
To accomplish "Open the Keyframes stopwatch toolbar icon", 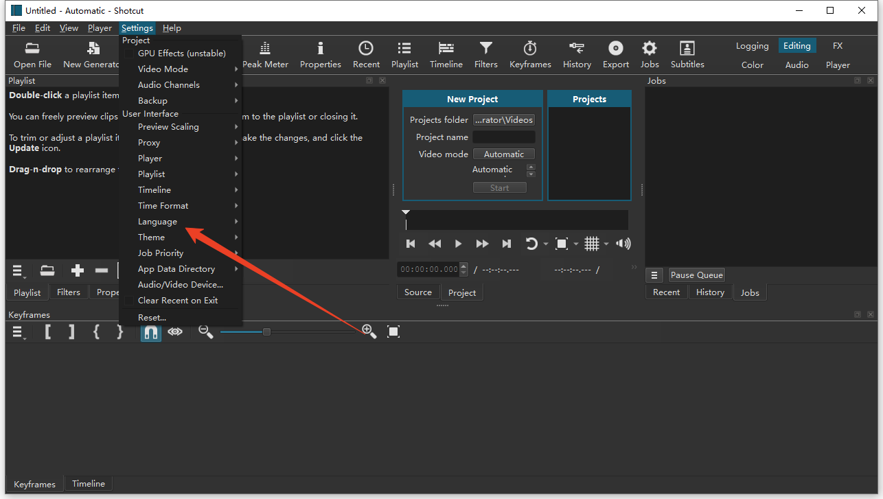I will 530,55.
